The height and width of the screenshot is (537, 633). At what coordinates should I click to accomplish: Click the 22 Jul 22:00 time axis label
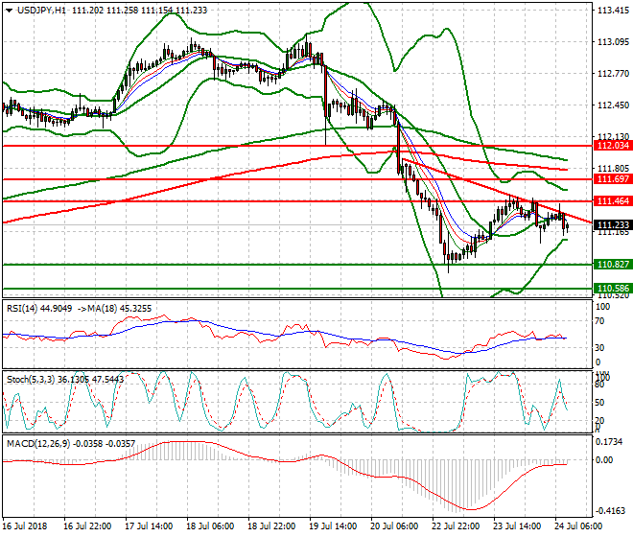coord(456,526)
